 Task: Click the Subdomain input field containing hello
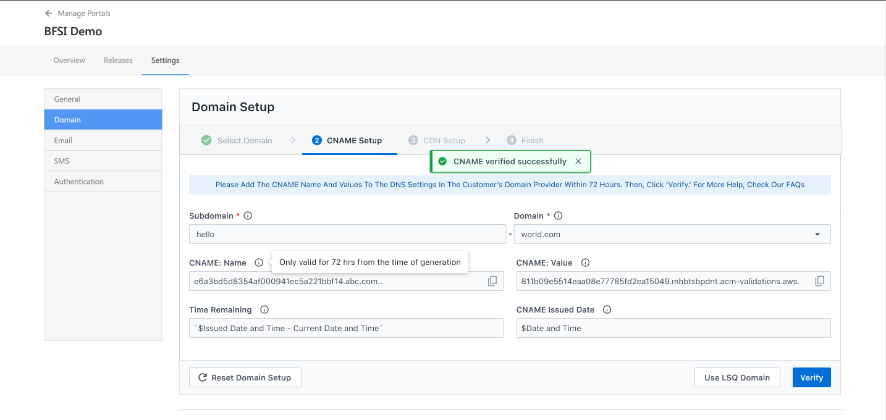click(347, 235)
